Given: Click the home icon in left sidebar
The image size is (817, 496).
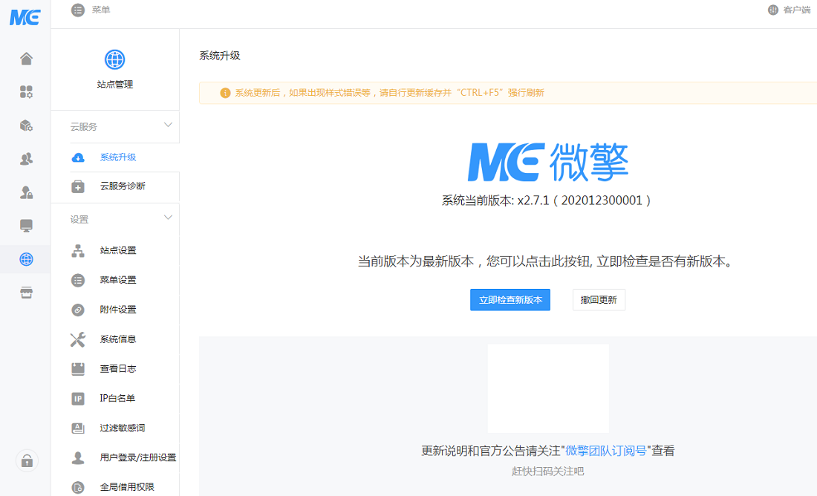Looking at the screenshot, I should (x=26, y=59).
